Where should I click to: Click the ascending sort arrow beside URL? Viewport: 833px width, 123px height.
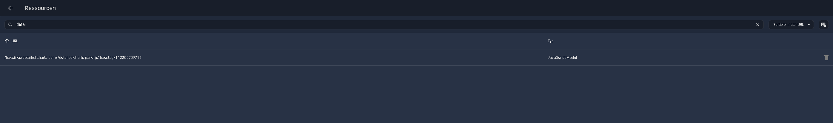click(7, 41)
